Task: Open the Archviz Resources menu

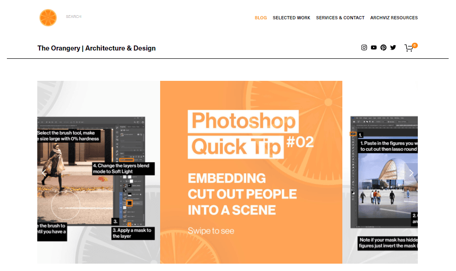Action: pyautogui.click(x=394, y=18)
